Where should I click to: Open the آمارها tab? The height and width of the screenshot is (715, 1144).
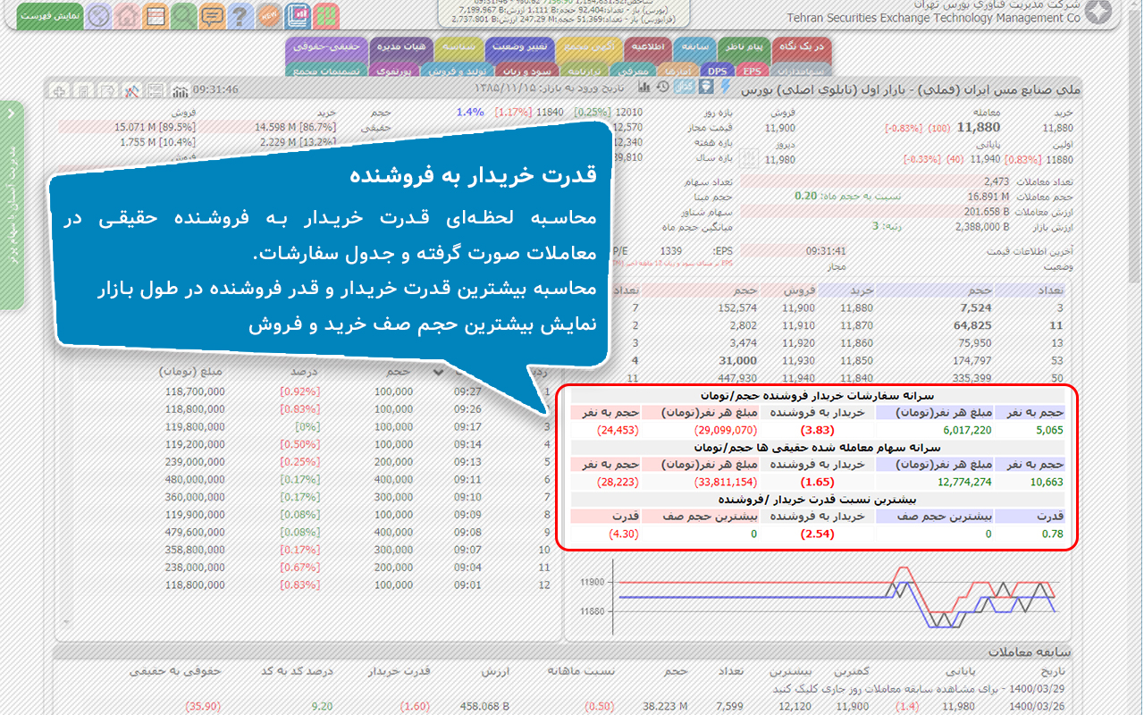(679, 71)
